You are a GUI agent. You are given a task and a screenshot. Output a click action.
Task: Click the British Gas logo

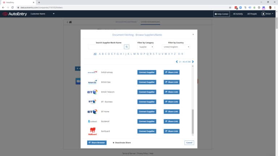92,82
